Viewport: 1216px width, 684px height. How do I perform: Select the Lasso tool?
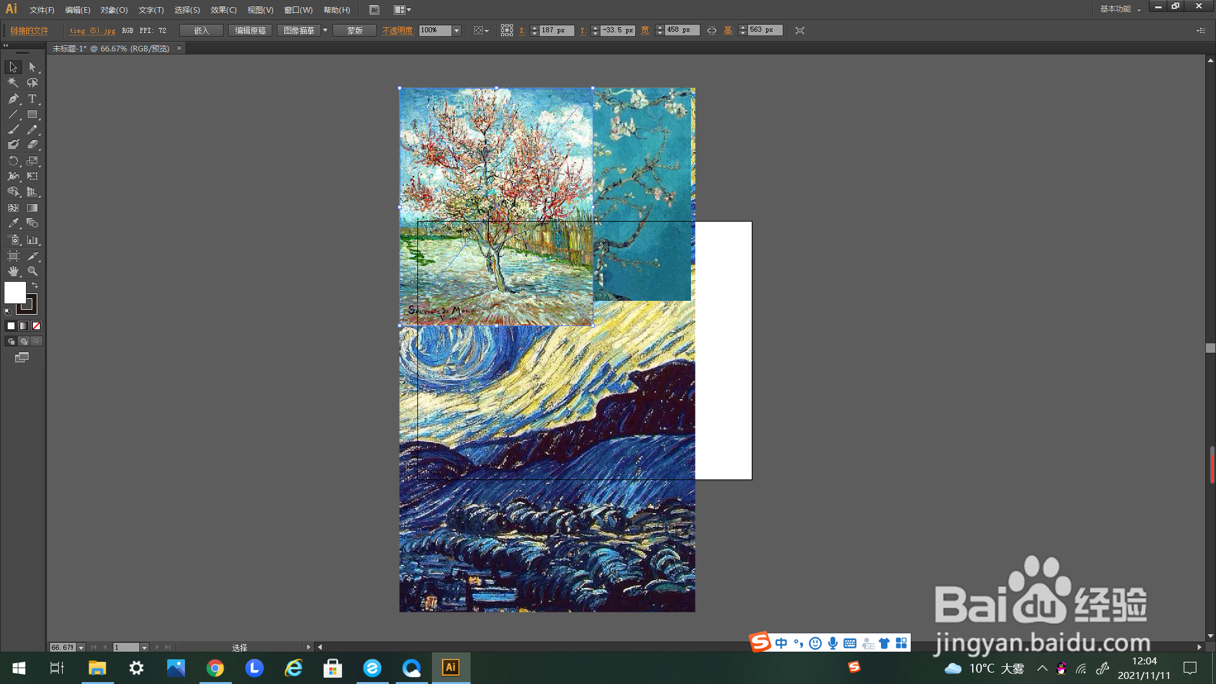(x=32, y=82)
